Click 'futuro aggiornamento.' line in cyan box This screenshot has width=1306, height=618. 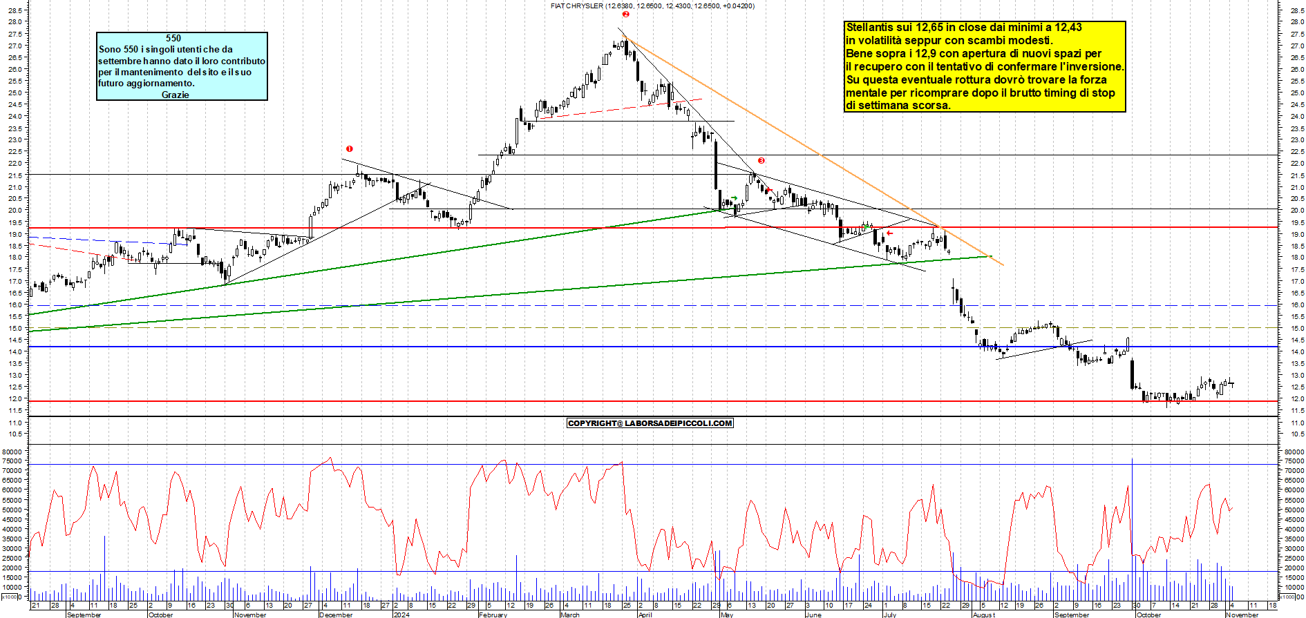146,83
